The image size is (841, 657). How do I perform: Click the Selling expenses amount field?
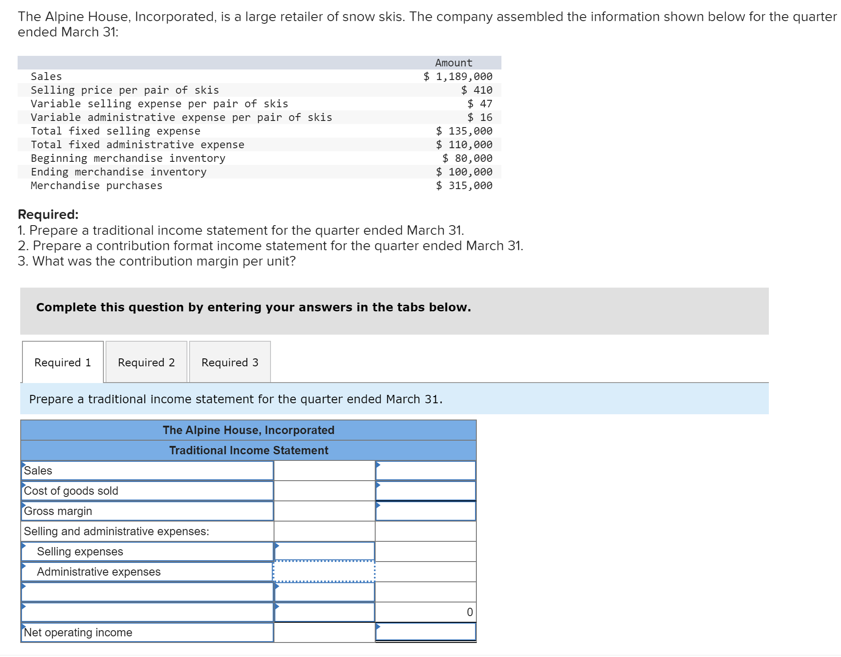324,551
